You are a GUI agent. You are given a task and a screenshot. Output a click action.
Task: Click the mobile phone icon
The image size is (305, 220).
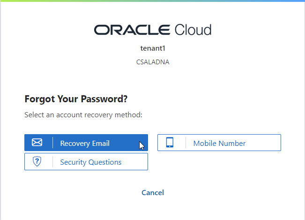[170, 143]
